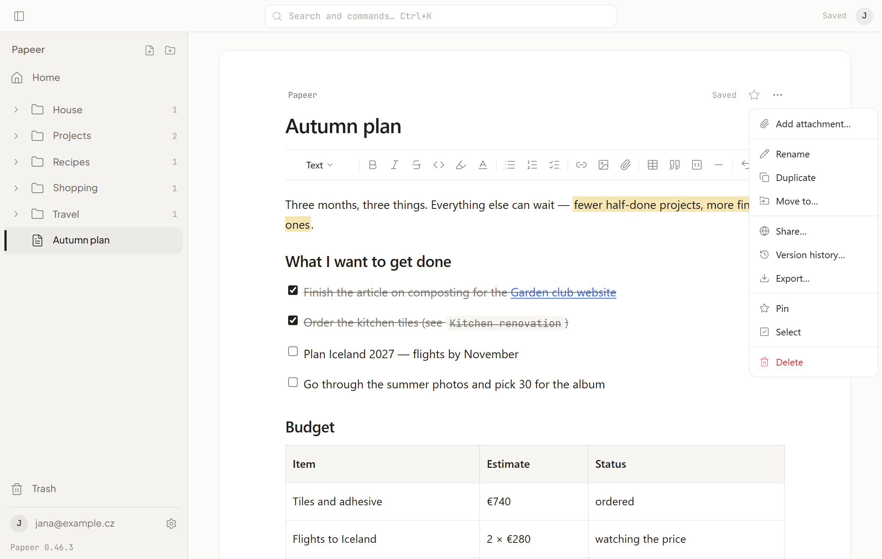Open sidebar settings gear

click(171, 524)
